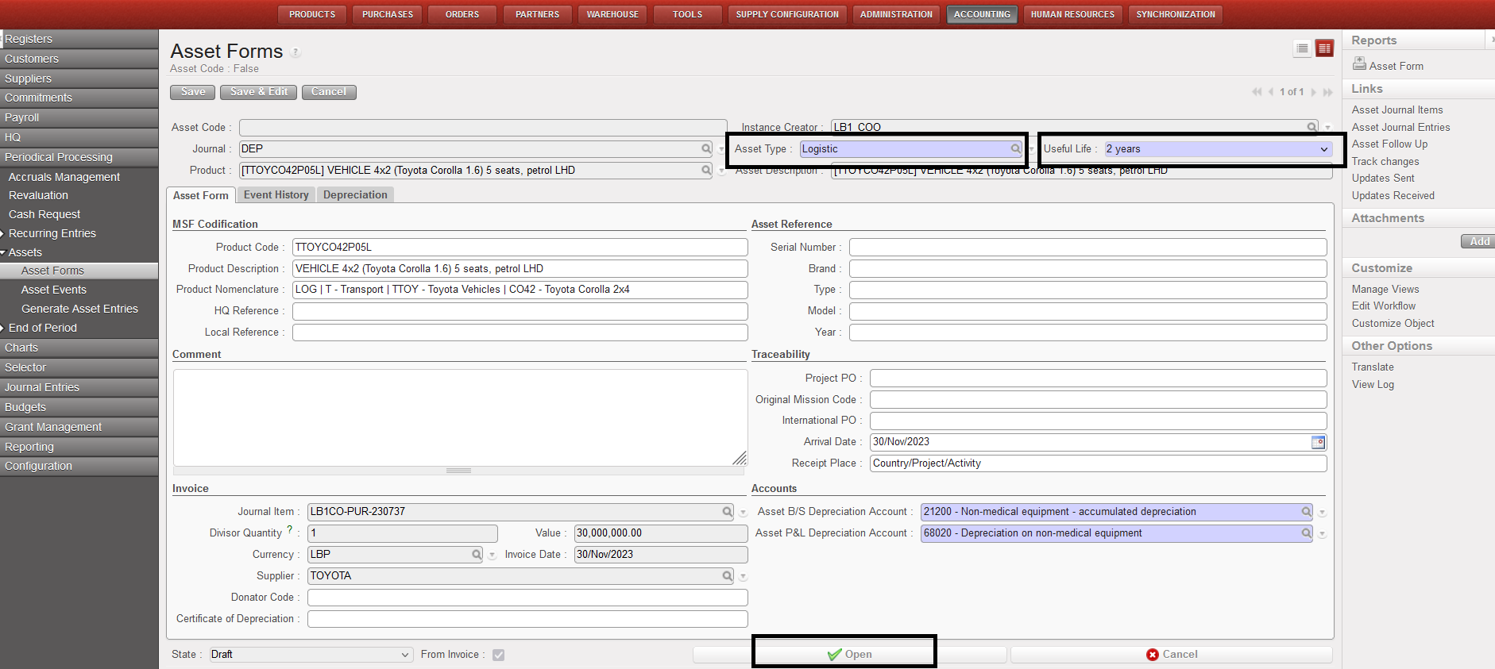The image size is (1495, 669).
Task: Search the Supplier field magnifier icon
Action: click(727, 575)
